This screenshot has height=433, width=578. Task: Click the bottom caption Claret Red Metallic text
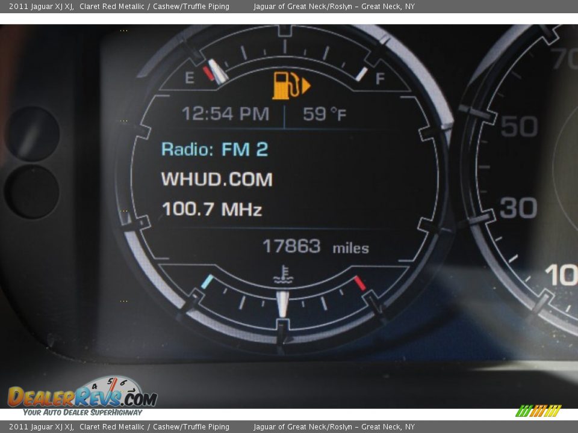pyautogui.click(x=112, y=427)
